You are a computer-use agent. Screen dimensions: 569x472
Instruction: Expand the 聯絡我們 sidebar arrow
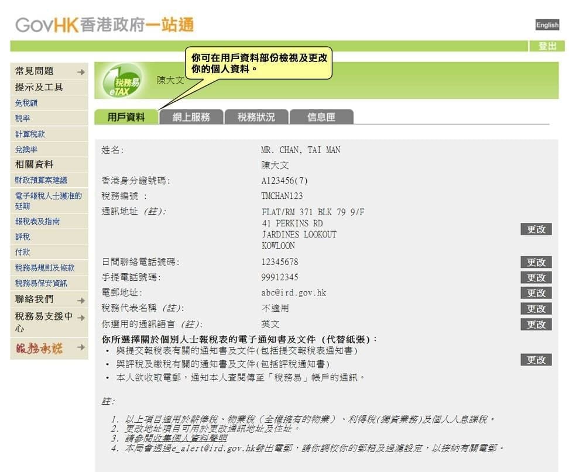click(x=81, y=300)
